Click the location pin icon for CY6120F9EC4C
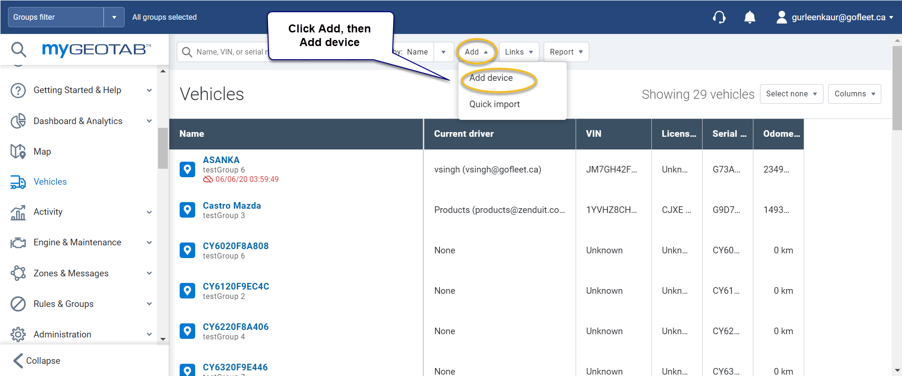 187,290
